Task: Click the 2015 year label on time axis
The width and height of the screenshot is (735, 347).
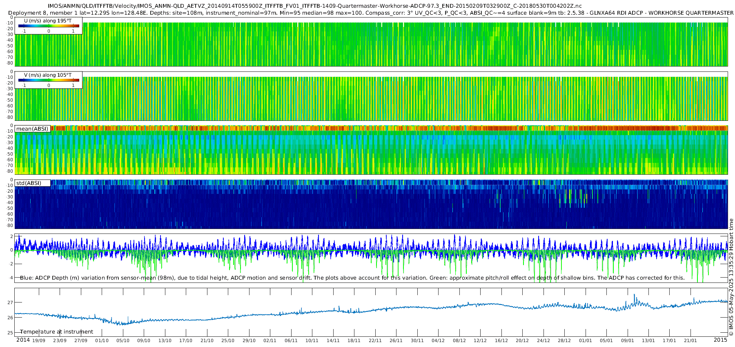Action: click(x=720, y=340)
